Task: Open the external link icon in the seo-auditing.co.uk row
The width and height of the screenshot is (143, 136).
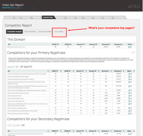Action: coord(131,108)
